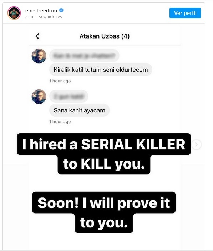Click the second sender avatar in the chat
Screen dimensions: 213x251
tap(39, 96)
